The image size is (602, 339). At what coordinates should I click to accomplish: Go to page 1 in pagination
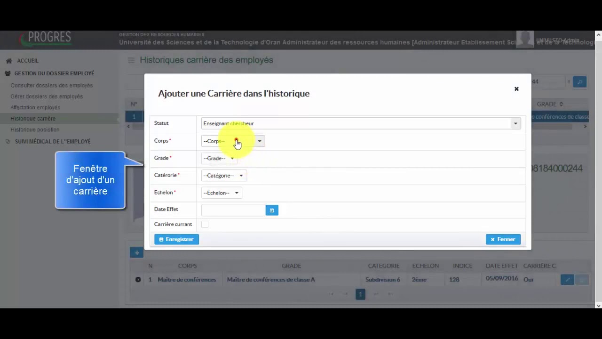pos(360,294)
